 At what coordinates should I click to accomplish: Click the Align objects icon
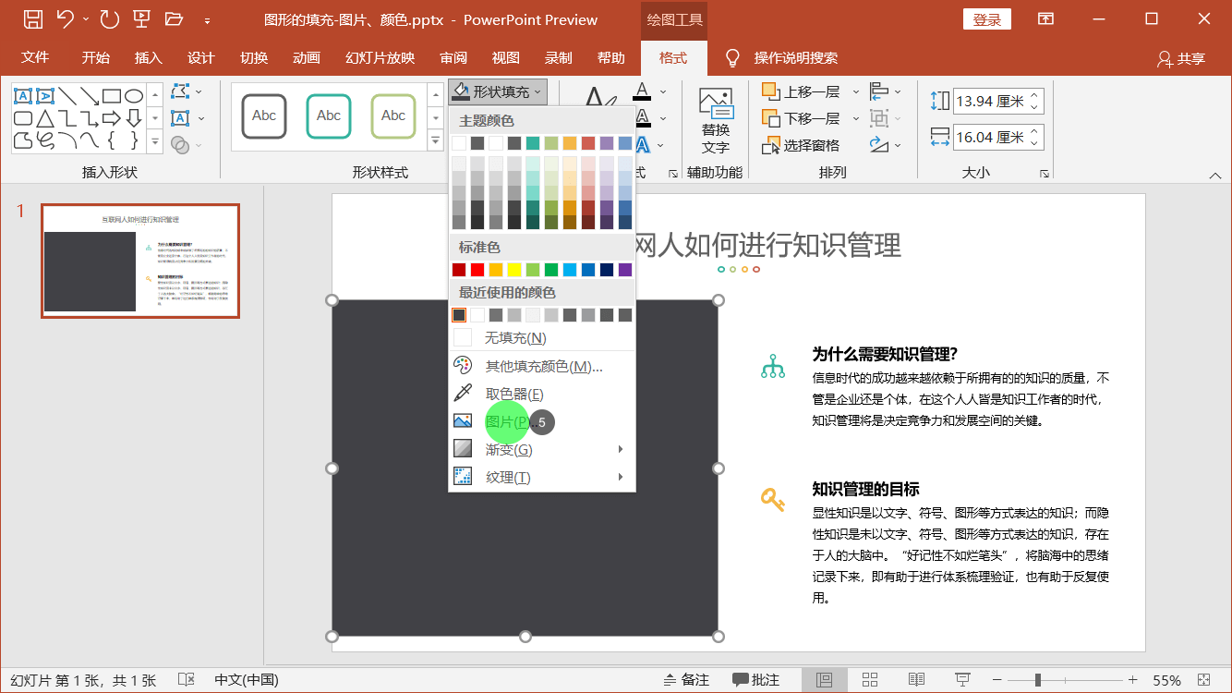pos(879,91)
